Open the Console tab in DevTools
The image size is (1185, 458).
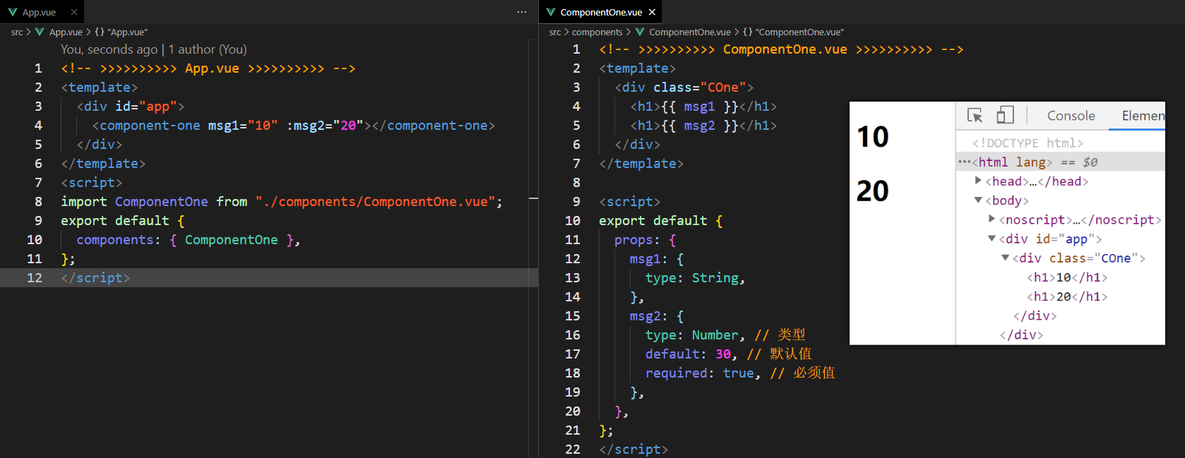click(1071, 116)
